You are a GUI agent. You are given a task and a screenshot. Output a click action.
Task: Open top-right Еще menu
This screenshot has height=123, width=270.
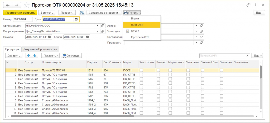(x=259, y=13)
